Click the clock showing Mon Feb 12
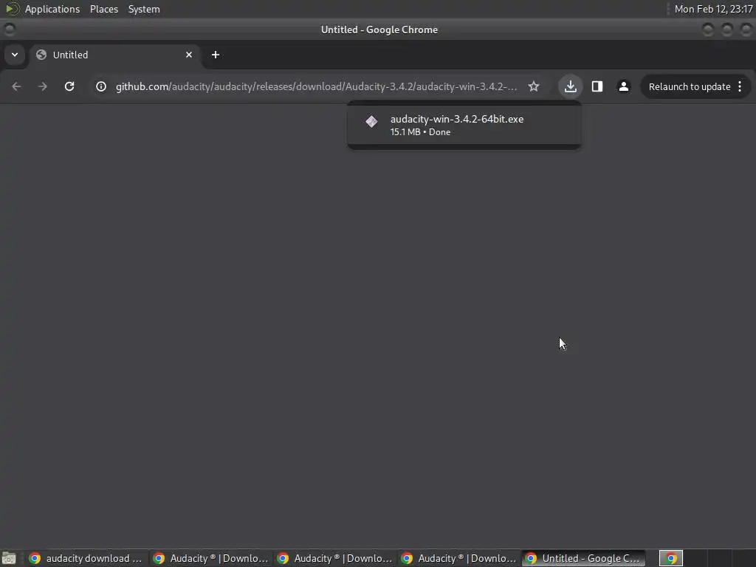 [x=714, y=9]
